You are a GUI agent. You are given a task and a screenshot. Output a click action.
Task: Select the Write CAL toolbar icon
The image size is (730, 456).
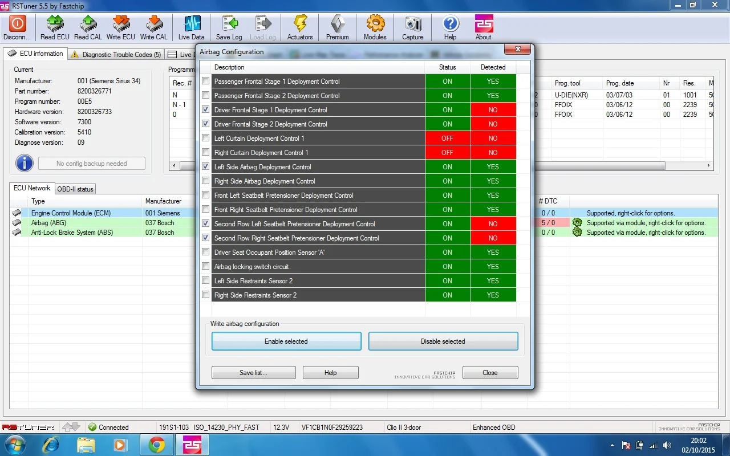(154, 23)
